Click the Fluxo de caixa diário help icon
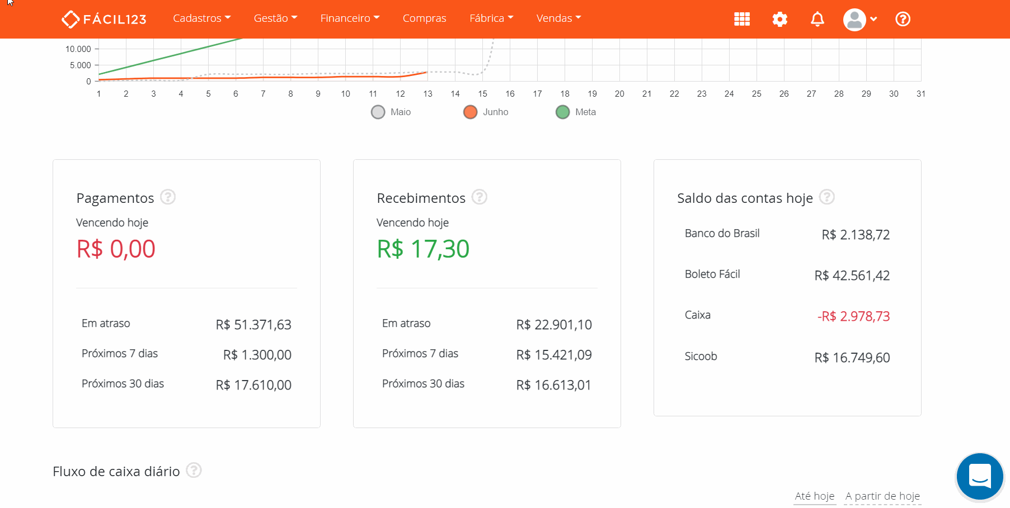 (194, 471)
